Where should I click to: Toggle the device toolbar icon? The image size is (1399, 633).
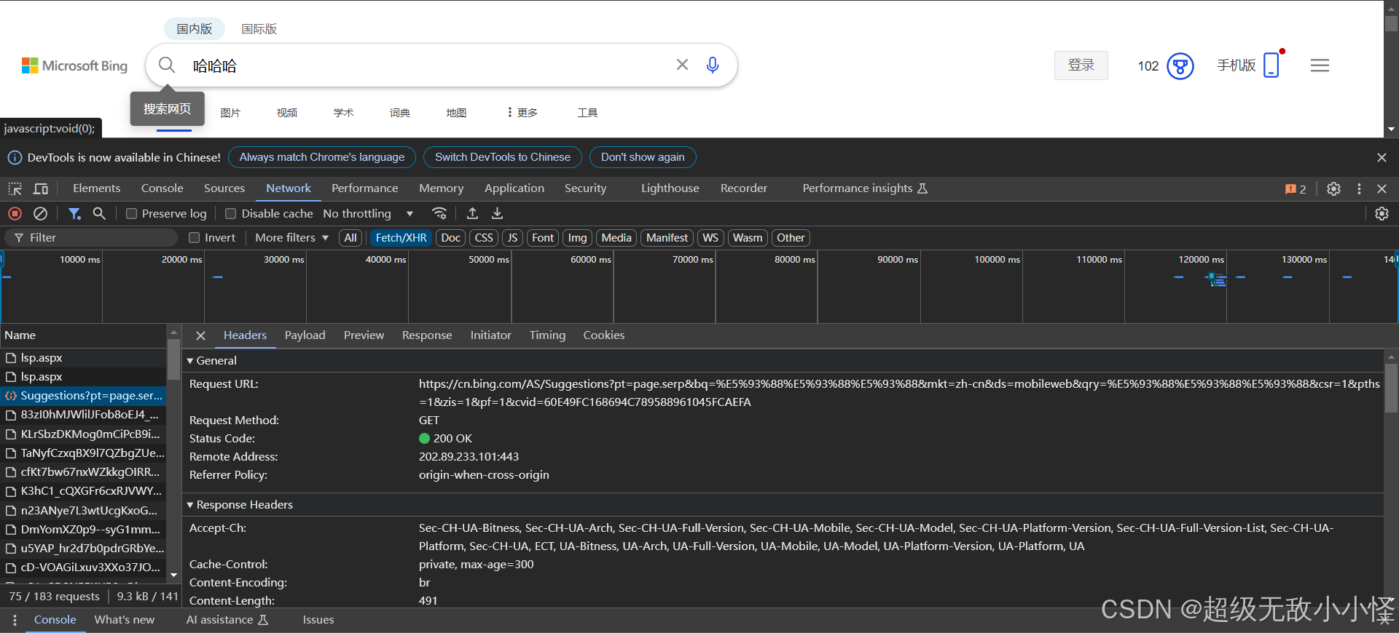(41, 189)
